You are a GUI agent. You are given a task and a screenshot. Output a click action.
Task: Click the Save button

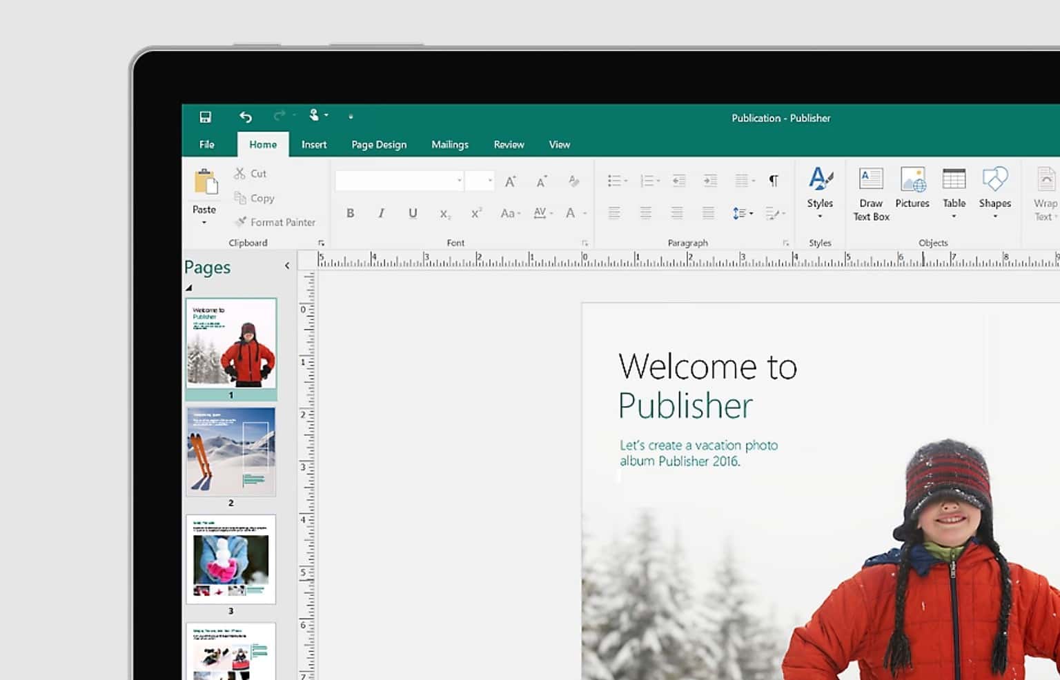(206, 116)
